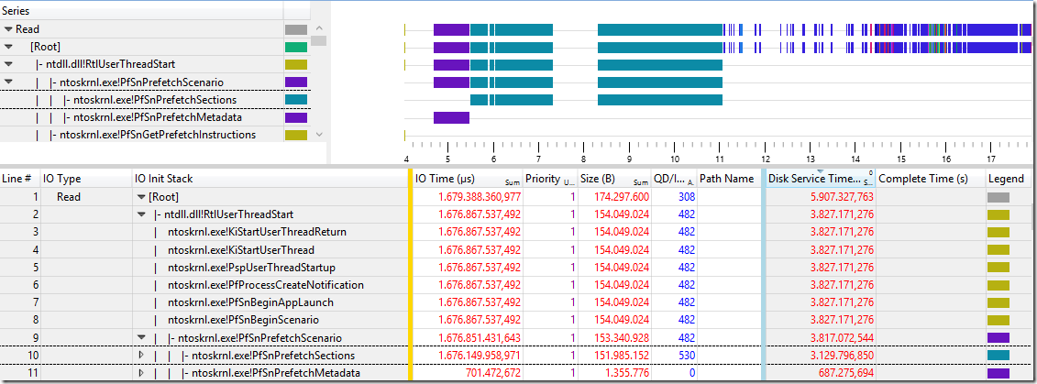Sort by Disk Service Time column header
The image size is (1037, 384).
pos(820,179)
